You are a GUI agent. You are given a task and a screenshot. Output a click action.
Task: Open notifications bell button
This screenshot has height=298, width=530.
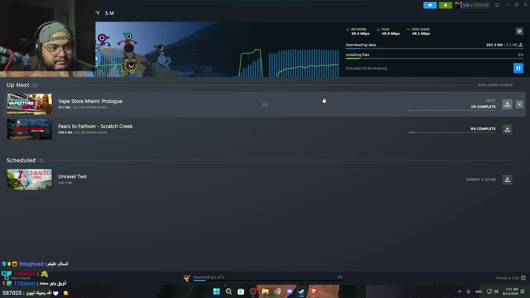point(446,5)
